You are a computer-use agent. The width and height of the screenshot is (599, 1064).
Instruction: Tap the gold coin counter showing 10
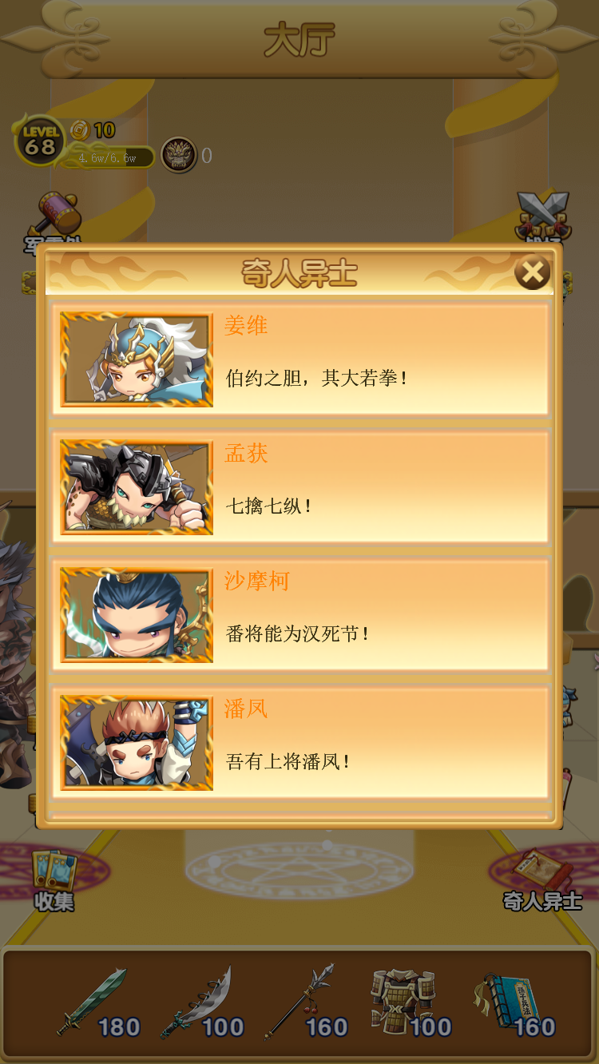pyautogui.click(x=93, y=130)
